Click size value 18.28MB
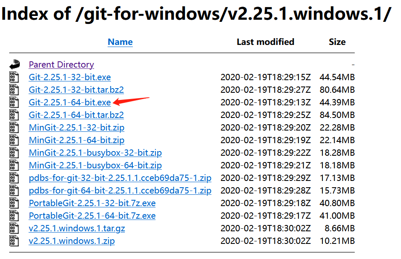Viewport: 401px width, 259px height. 337,153
